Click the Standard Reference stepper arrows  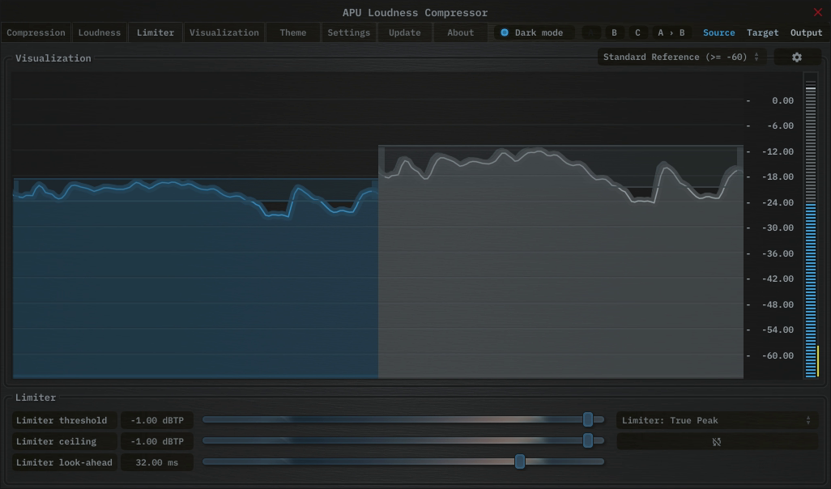756,57
